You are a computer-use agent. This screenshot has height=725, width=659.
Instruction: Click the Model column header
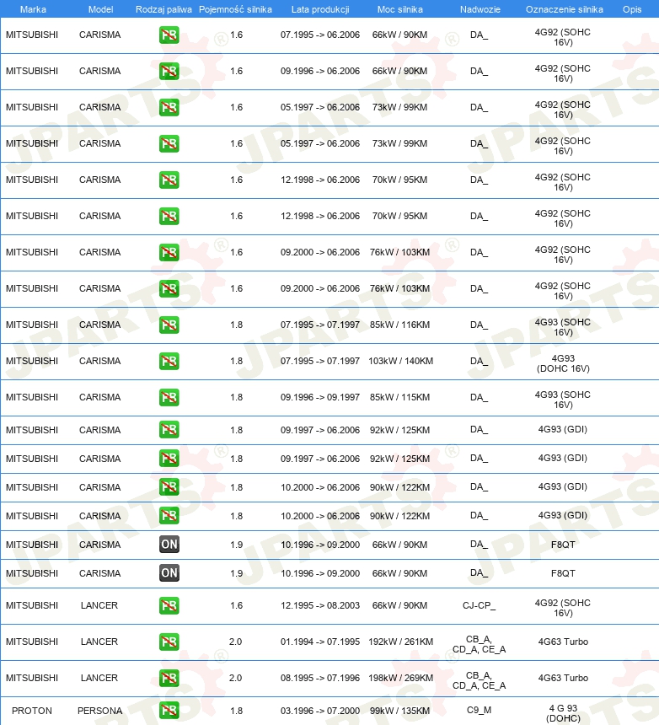(101, 9)
